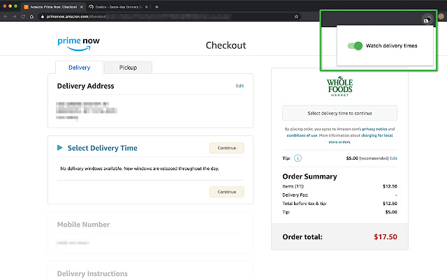This screenshot has width=447, height=279.
Task: Click the Items (11) line
Action: (339, 186)
